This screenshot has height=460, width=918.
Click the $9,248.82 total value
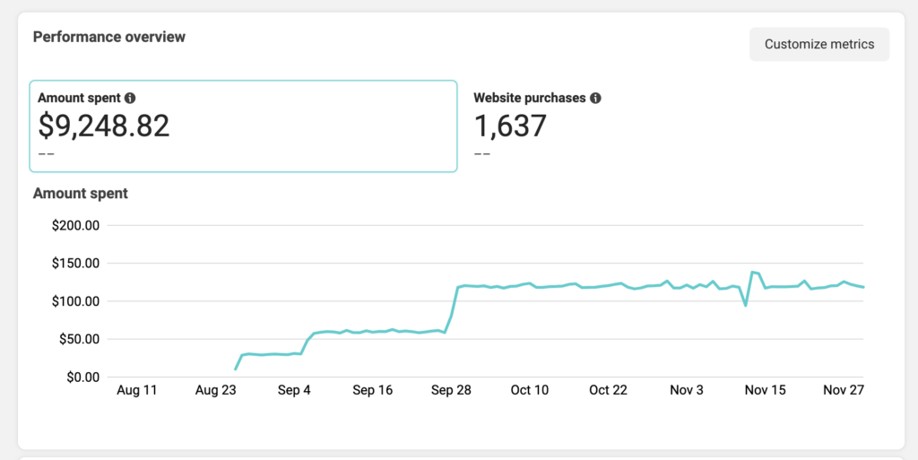[104, 126]
